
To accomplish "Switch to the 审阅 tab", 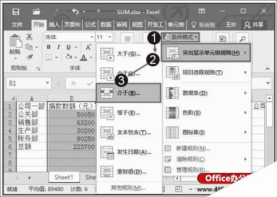I will [x=122, y=25].
